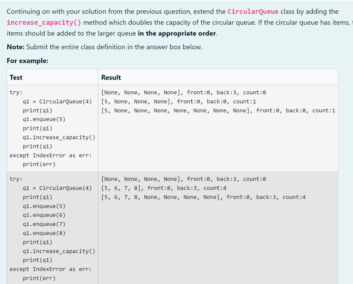
Task: Click the q1.increase_capacity() call in first test
Action: (x=59, y=137)
